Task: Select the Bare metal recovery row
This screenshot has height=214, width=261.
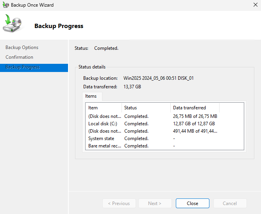Action: tap(105, 146)
